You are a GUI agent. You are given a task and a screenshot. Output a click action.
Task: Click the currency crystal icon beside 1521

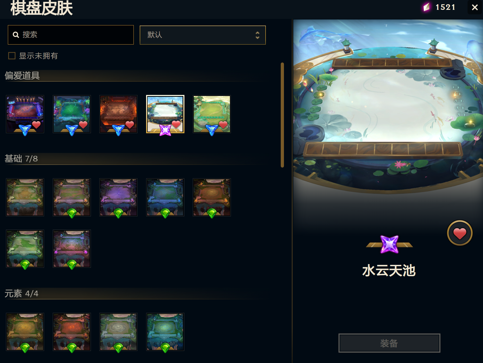click(x=427, y=7)
